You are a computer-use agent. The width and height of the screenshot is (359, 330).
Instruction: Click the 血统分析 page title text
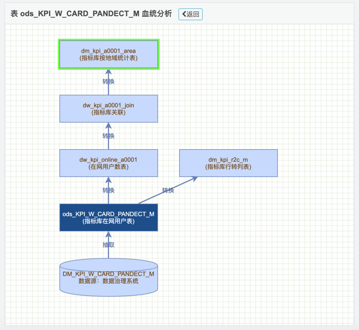coord(157,14)
